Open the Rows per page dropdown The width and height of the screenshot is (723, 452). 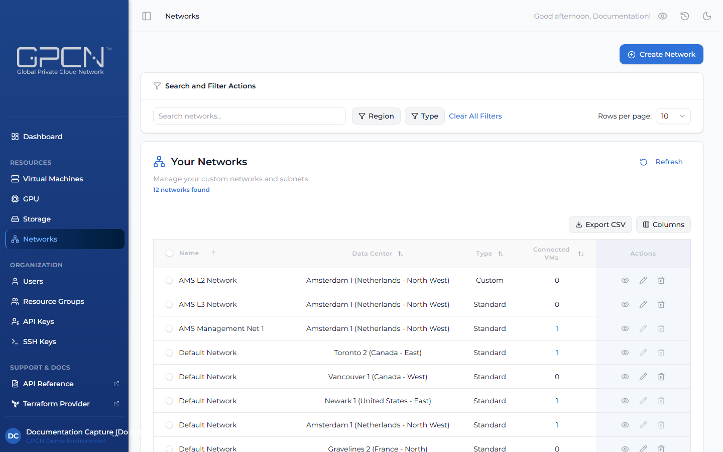point(673,116)
